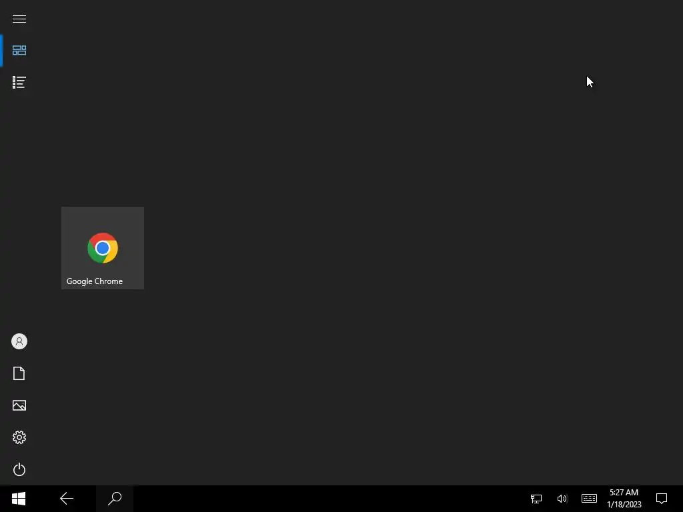Open the Power options menu
The image size is (683, 512).
[x=19, y=469]
